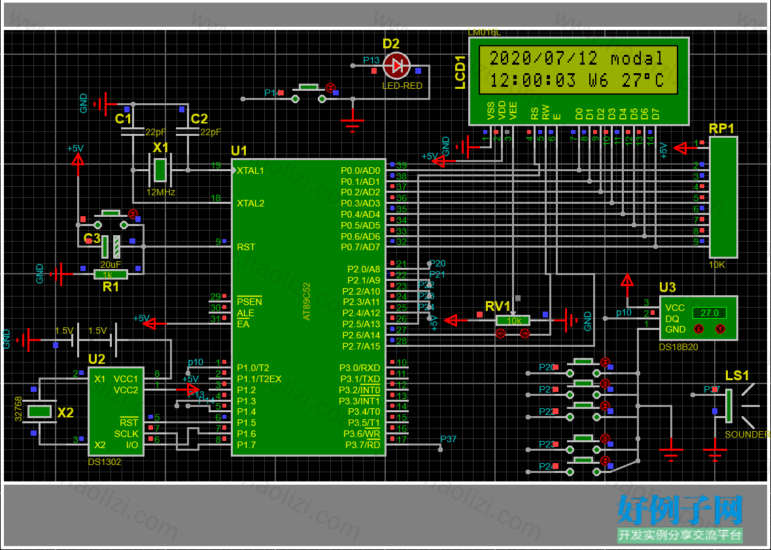
Task: Push the P23 button actuator
Action: [x=583, y=438]
